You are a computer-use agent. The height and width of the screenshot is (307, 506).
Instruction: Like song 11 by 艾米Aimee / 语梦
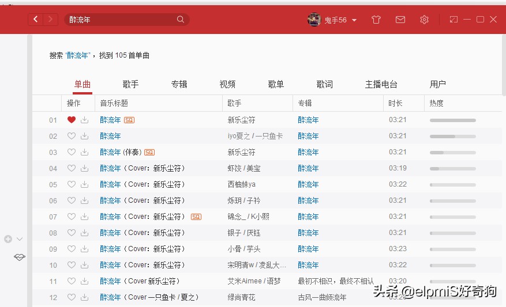point(72,281)
